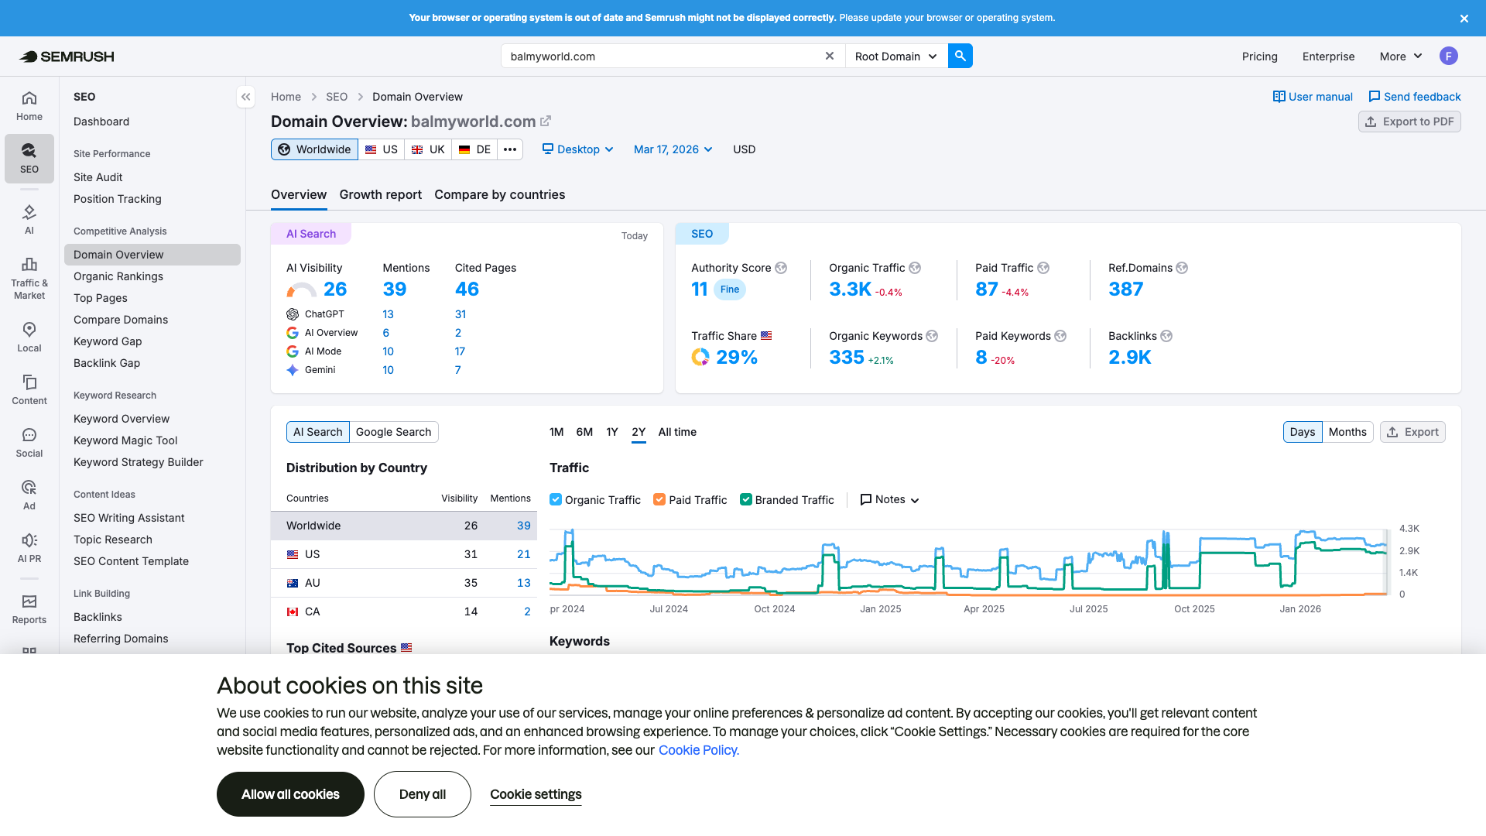The height and width of the screenshot is (836, 1486).
Task: Uncheck the Organic Traffic checkbox
Action: click(x=555, y=500)
